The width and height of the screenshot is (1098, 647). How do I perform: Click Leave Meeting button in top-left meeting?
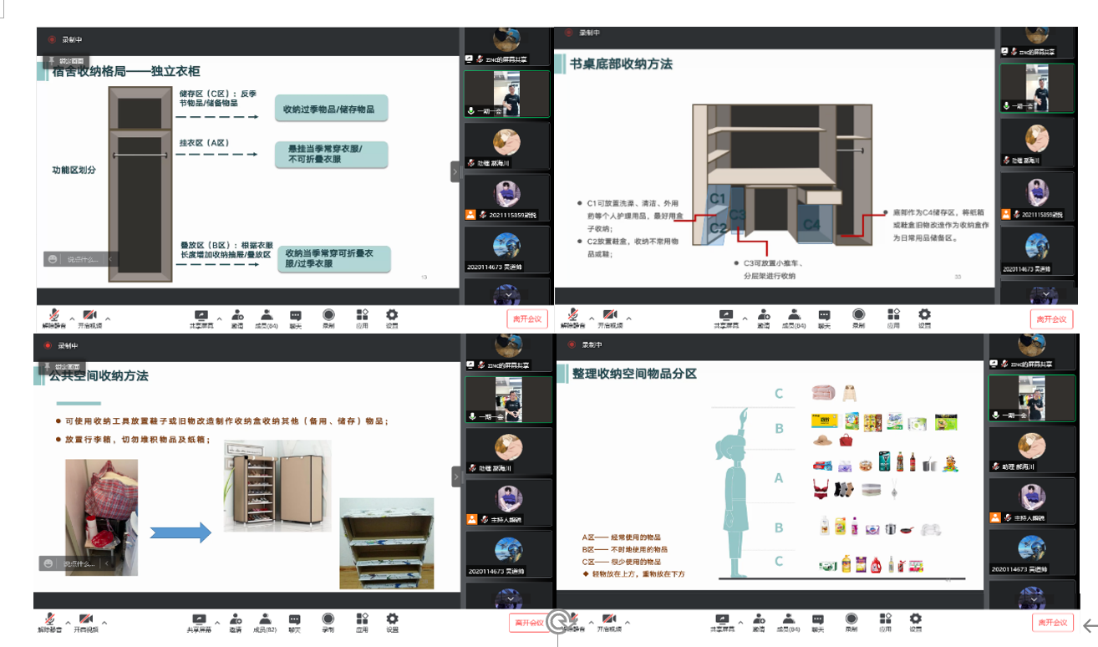click(x=527, y=318)
